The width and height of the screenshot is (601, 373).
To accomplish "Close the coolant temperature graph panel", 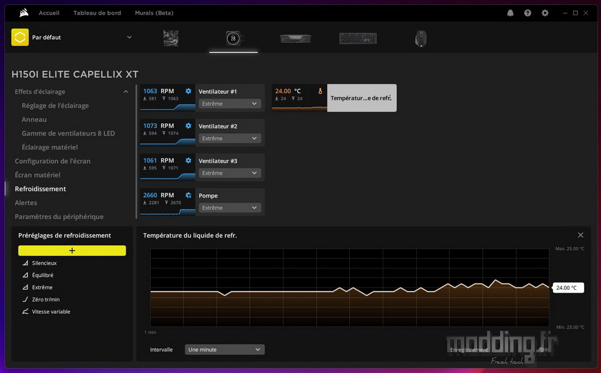I will point(580,235).
